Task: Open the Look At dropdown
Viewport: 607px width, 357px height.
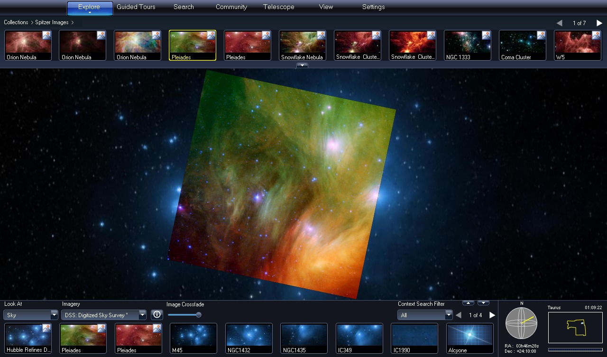Action: pyautogui.click(x=31, y=315)
